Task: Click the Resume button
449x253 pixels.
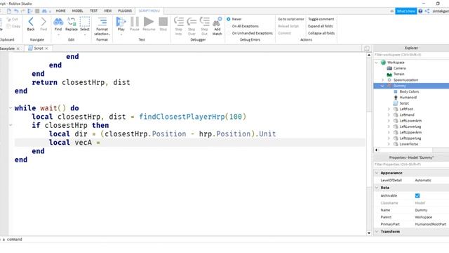Action: click(149, 22)
